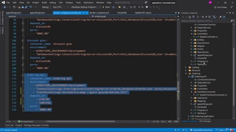The image size is (236, 132).
Task: Click the Properties wrench icon
Action: tap(221, 17)
